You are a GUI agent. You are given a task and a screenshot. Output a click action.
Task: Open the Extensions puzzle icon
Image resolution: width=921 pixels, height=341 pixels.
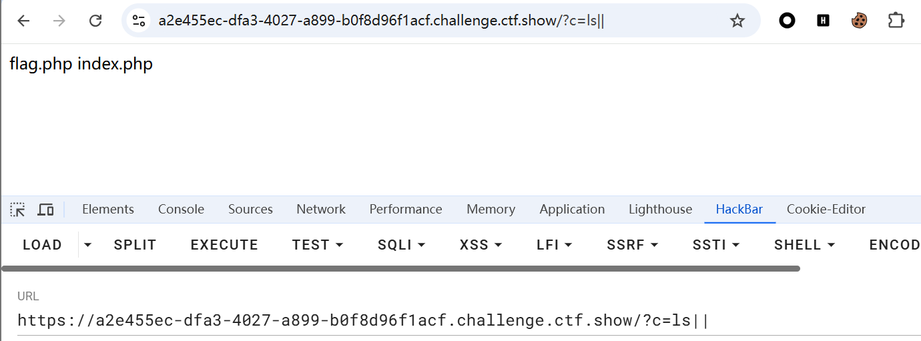[896, 21]
